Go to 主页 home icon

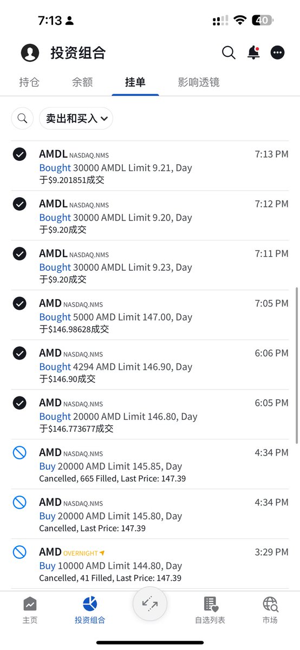pyautogui.click(x=30, y=610)
